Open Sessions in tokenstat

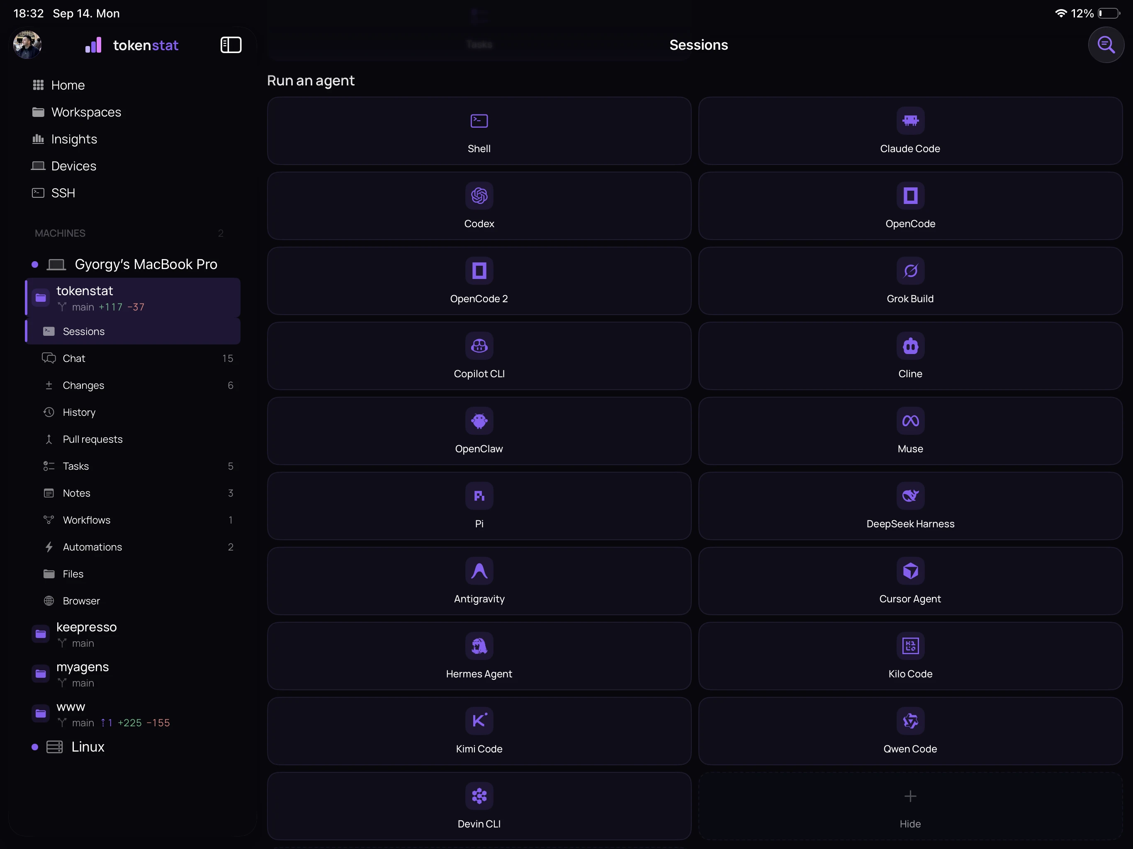coord(133,331)
